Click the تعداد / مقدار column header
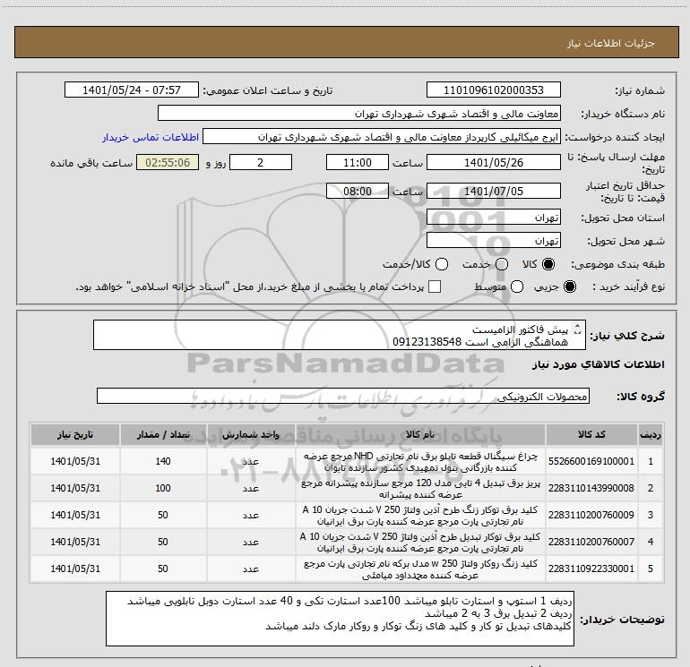 [x=163, y=434]
